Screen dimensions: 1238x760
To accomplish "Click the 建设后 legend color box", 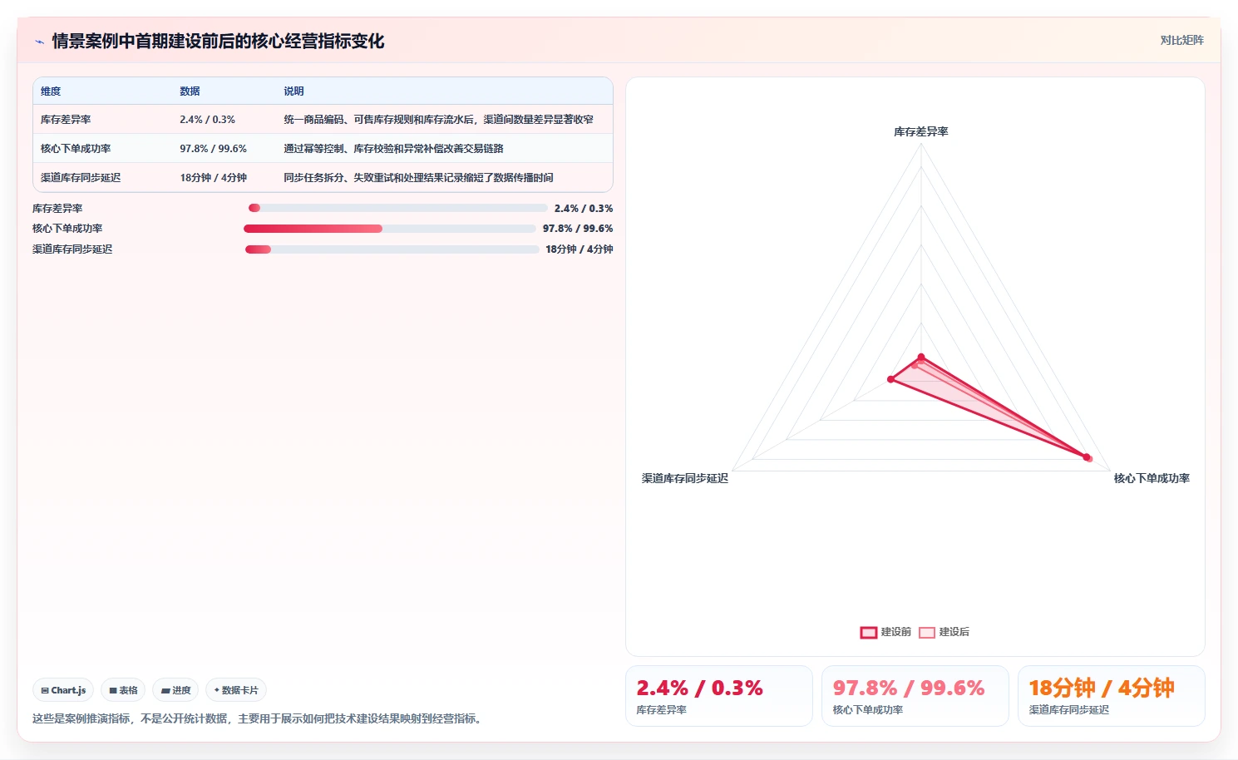I will pos(927,633).
